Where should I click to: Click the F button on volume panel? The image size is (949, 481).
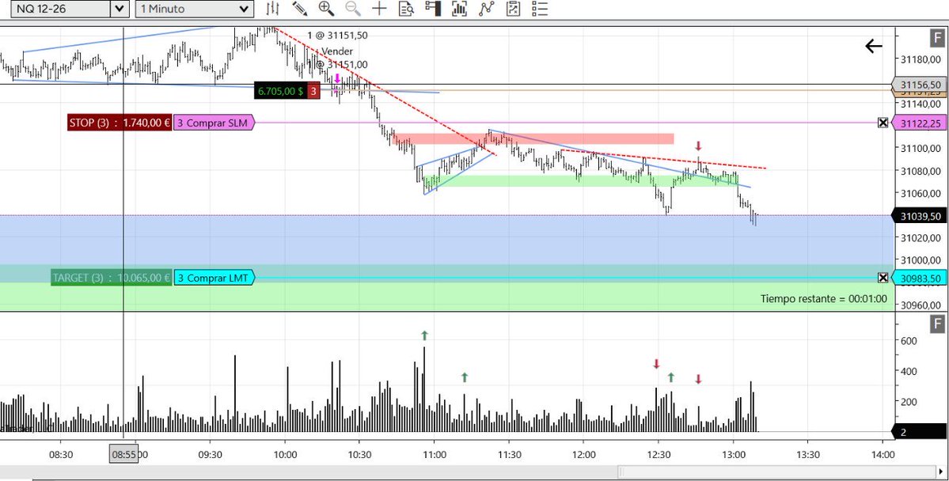click(x=937, y=324)
